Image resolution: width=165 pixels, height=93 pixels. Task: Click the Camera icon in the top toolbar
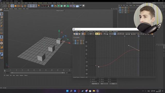pos(80,6)
